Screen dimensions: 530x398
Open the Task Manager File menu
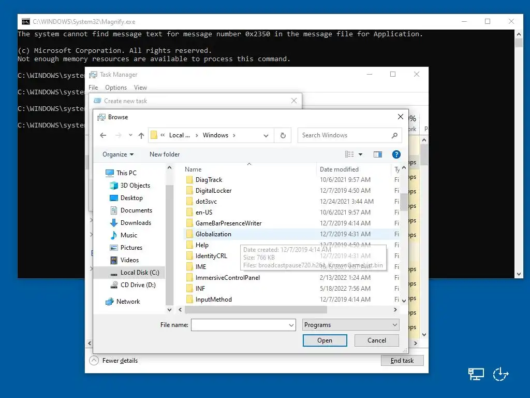(93, 88)
